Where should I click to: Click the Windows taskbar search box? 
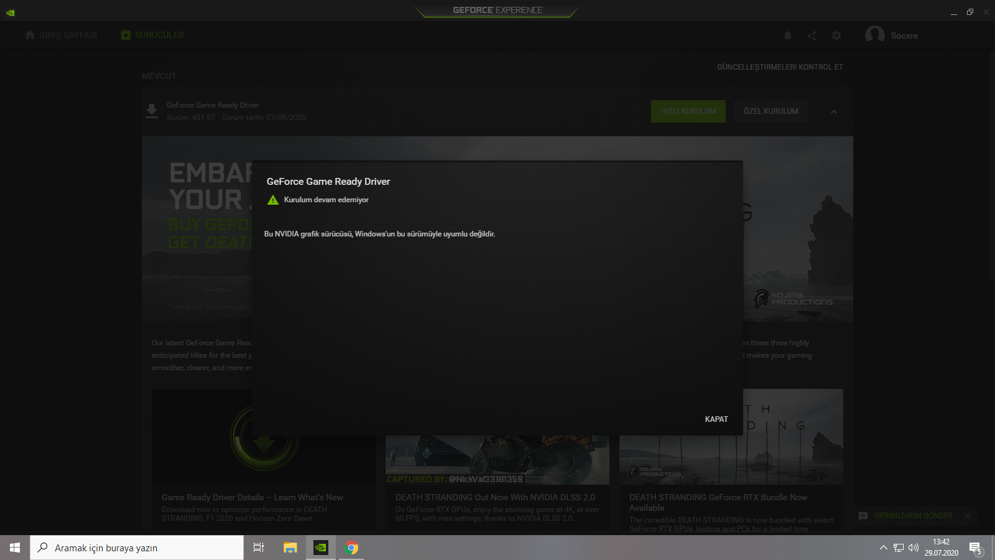(x=137, y=548)
